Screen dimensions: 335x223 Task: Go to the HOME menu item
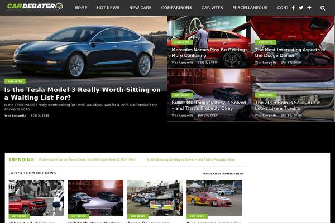[81, 8]
